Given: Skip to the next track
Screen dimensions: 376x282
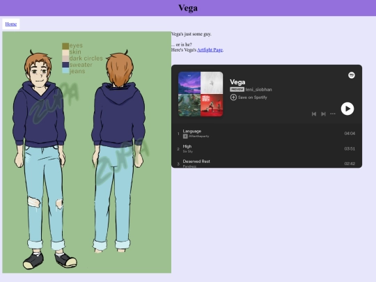Looking at the screenshot, I should tap(323, 114).
